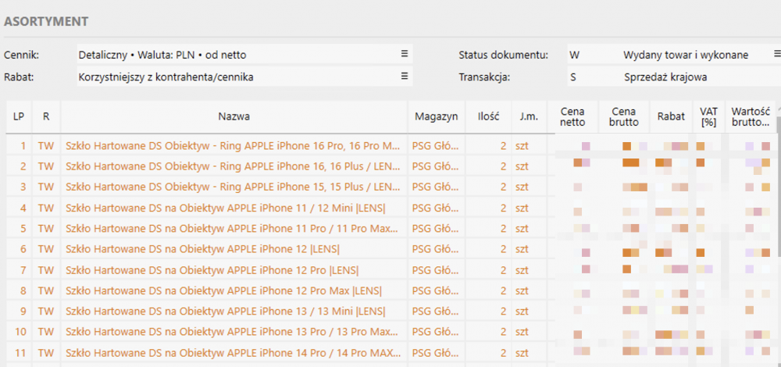Click the Rabat column header

click(x=671, y=116)
